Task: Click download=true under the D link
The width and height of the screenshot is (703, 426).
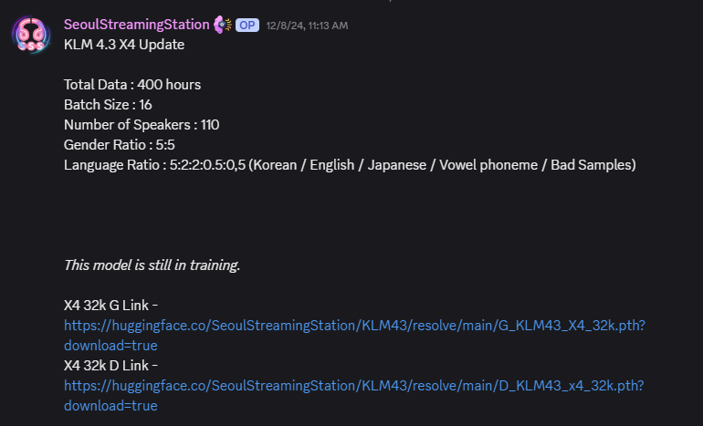Action: [x=110, y=405]
